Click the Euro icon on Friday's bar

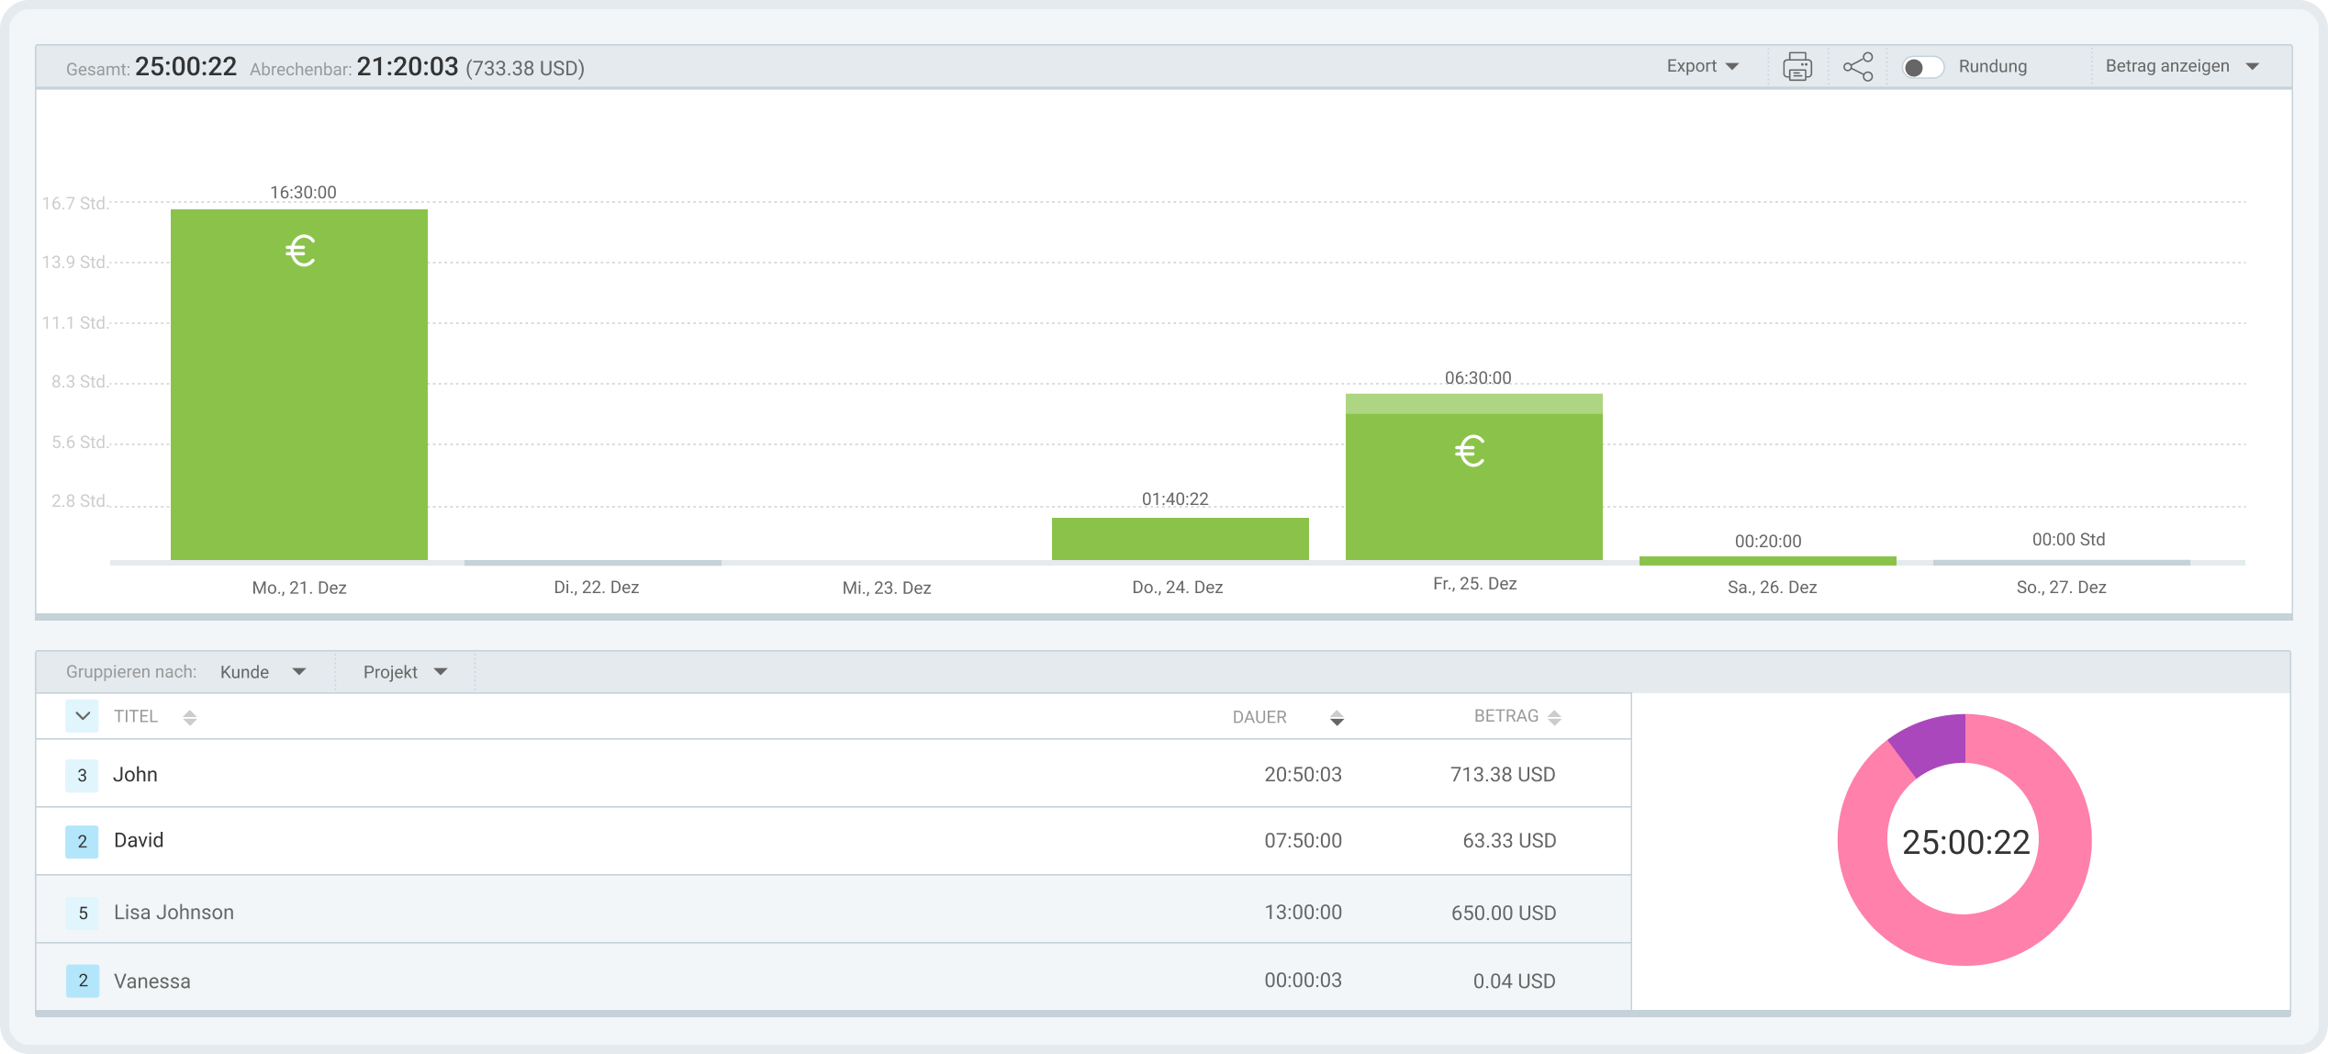coord(1472,451)
